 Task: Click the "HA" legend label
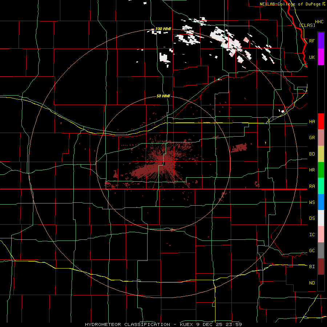312,122
